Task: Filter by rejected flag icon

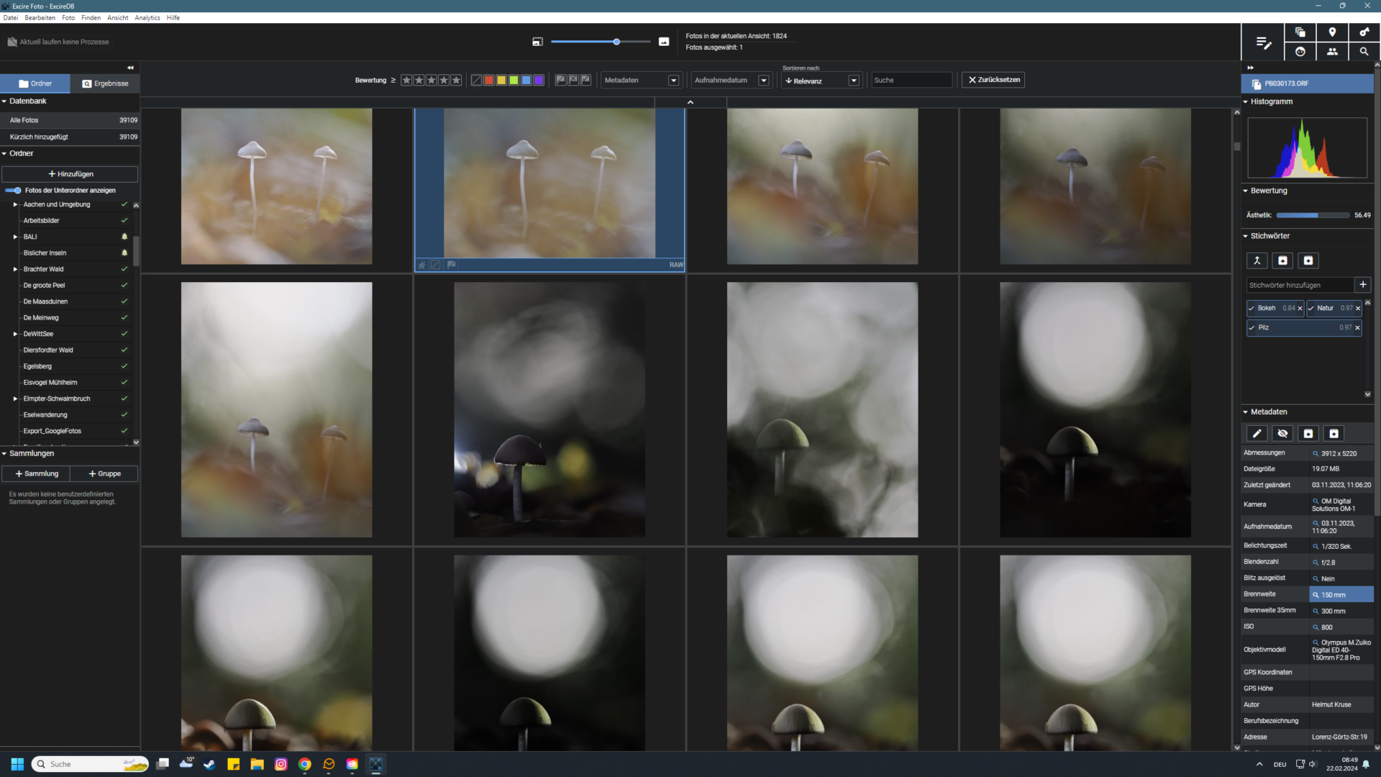Action: [x=573, y=80]
